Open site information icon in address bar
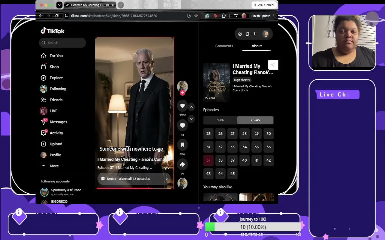Image resolution: width=385 pixels, height=240 pixels. [x=66, y=16]
